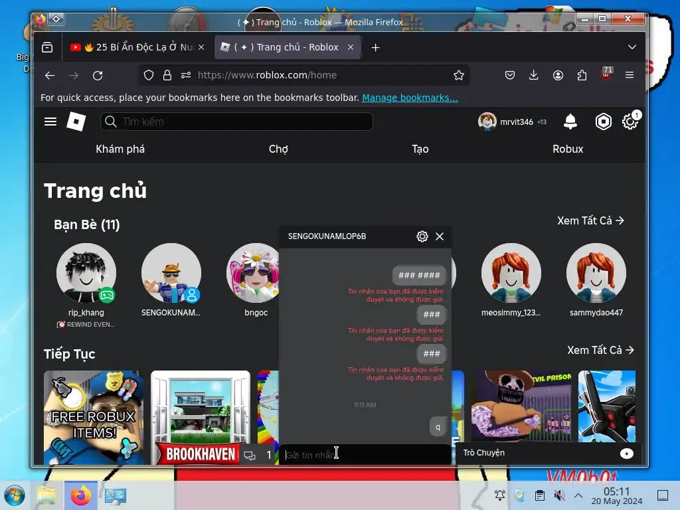Switch to the YouTube 25 Bí Ẩn tab
This screenshot has width=680, height=510.
point(137,47)
